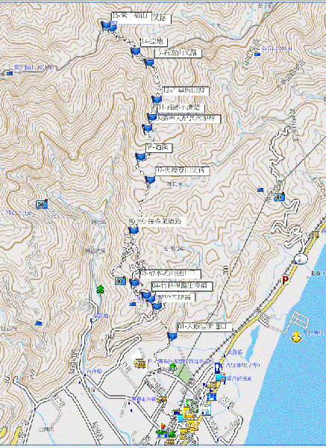Click the camera icon on the left hillside

click(x=42, y=204)
